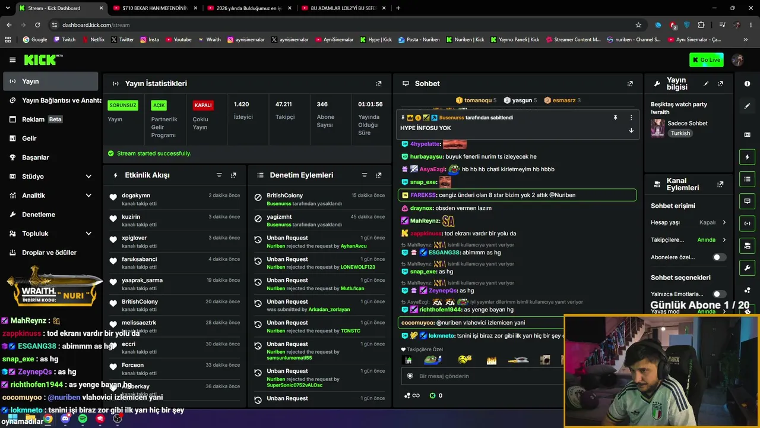The image size is (760, 428).
Task: Toggle the chat bubble panel in right rail
Action: (748, 201)
